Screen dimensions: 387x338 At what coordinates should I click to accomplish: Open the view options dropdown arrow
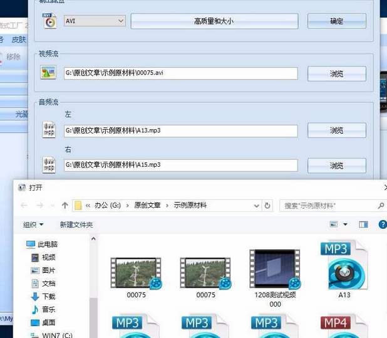click(345, 224)
